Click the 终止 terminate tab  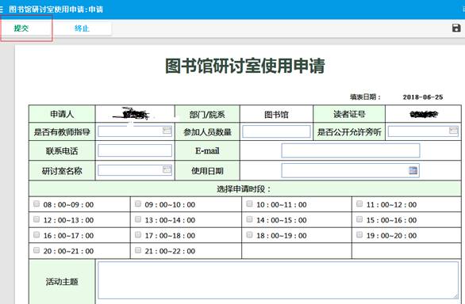[82, 28]
